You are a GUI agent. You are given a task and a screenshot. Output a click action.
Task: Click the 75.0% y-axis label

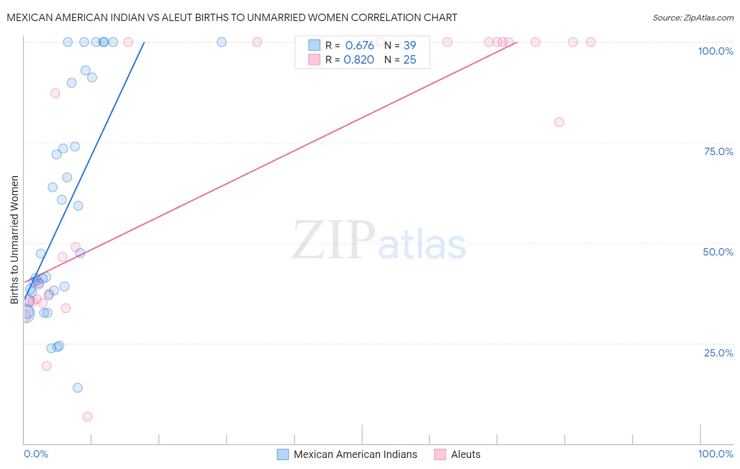[x=718, y=151]
